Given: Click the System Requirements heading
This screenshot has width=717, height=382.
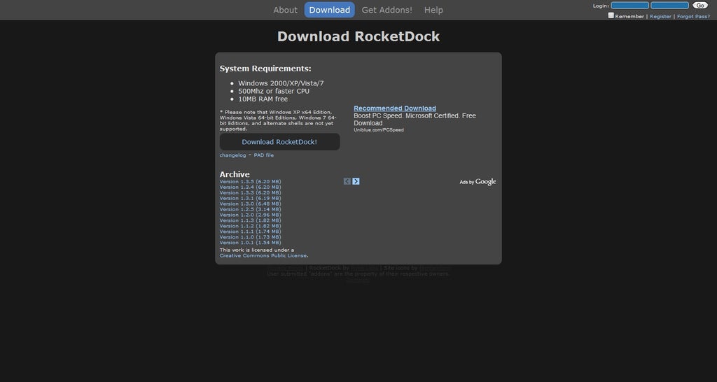Looking at the screenshot, I should coord(265,69).
